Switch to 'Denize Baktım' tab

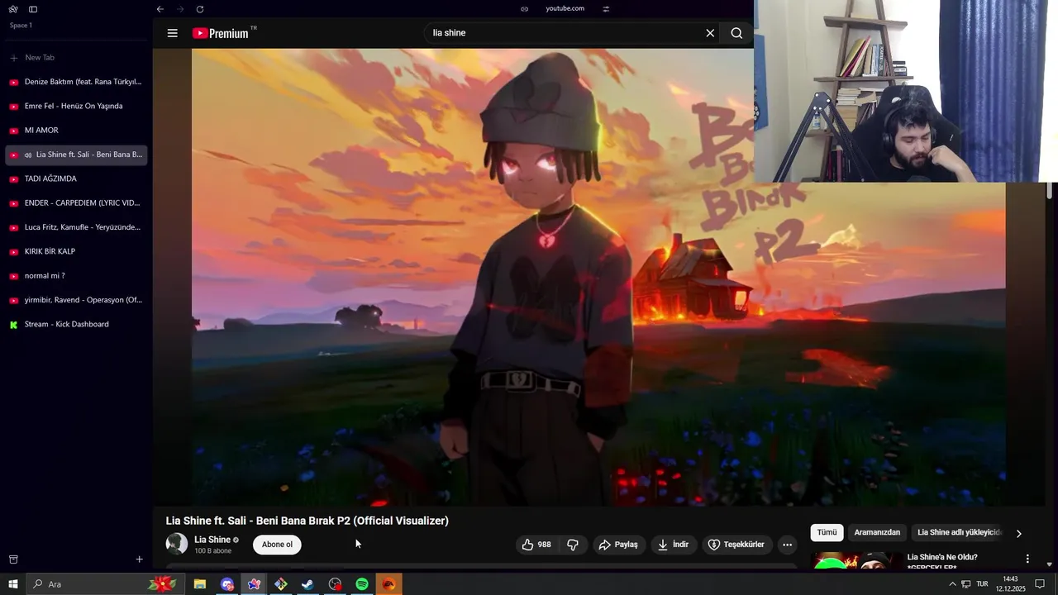[x=76, y=82]
